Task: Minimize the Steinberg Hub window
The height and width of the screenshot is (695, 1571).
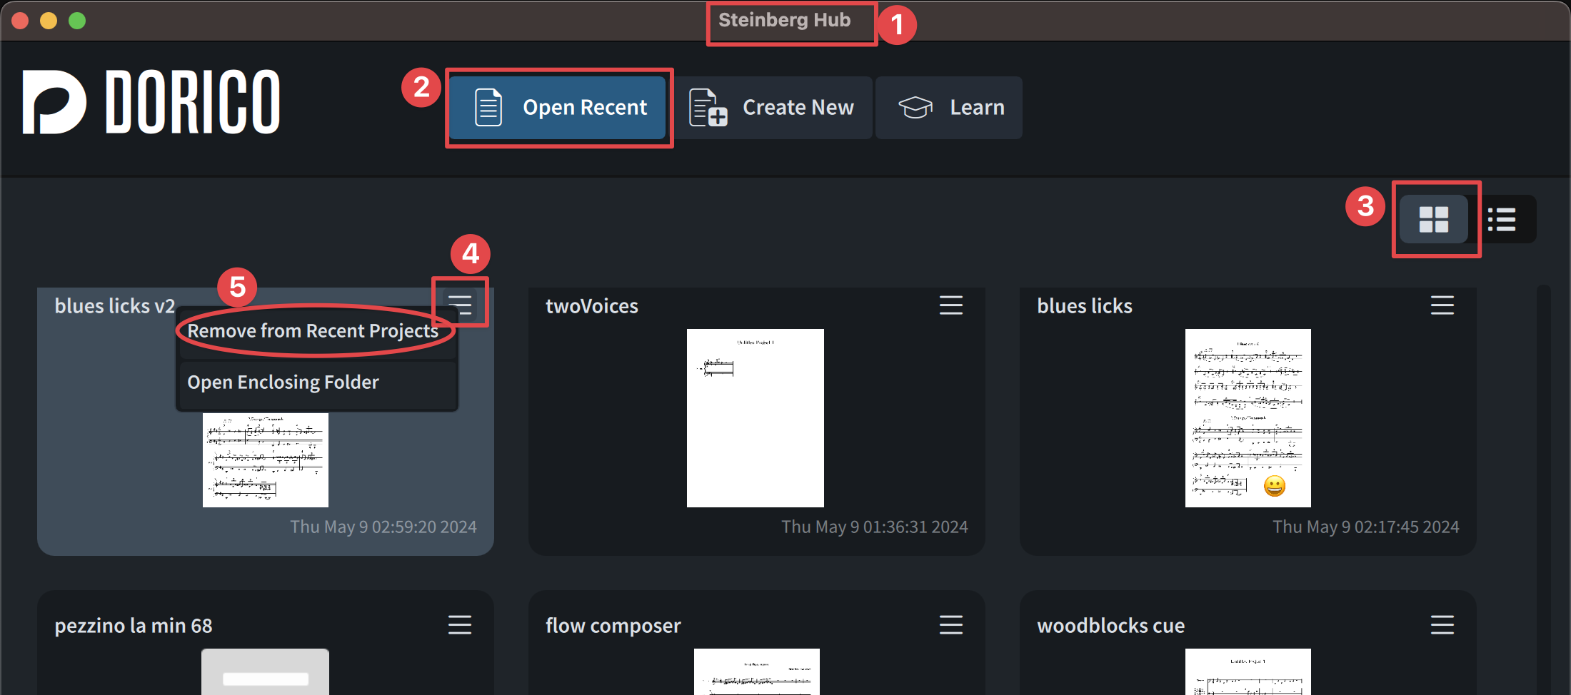Action: pyautogui.click(x=49, y=21)
